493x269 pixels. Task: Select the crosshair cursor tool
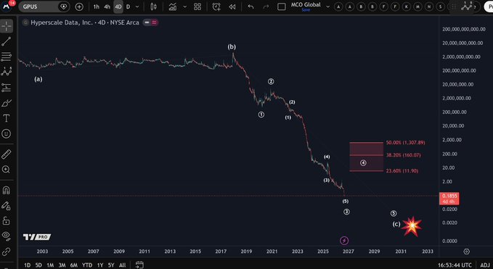point(7,26)
